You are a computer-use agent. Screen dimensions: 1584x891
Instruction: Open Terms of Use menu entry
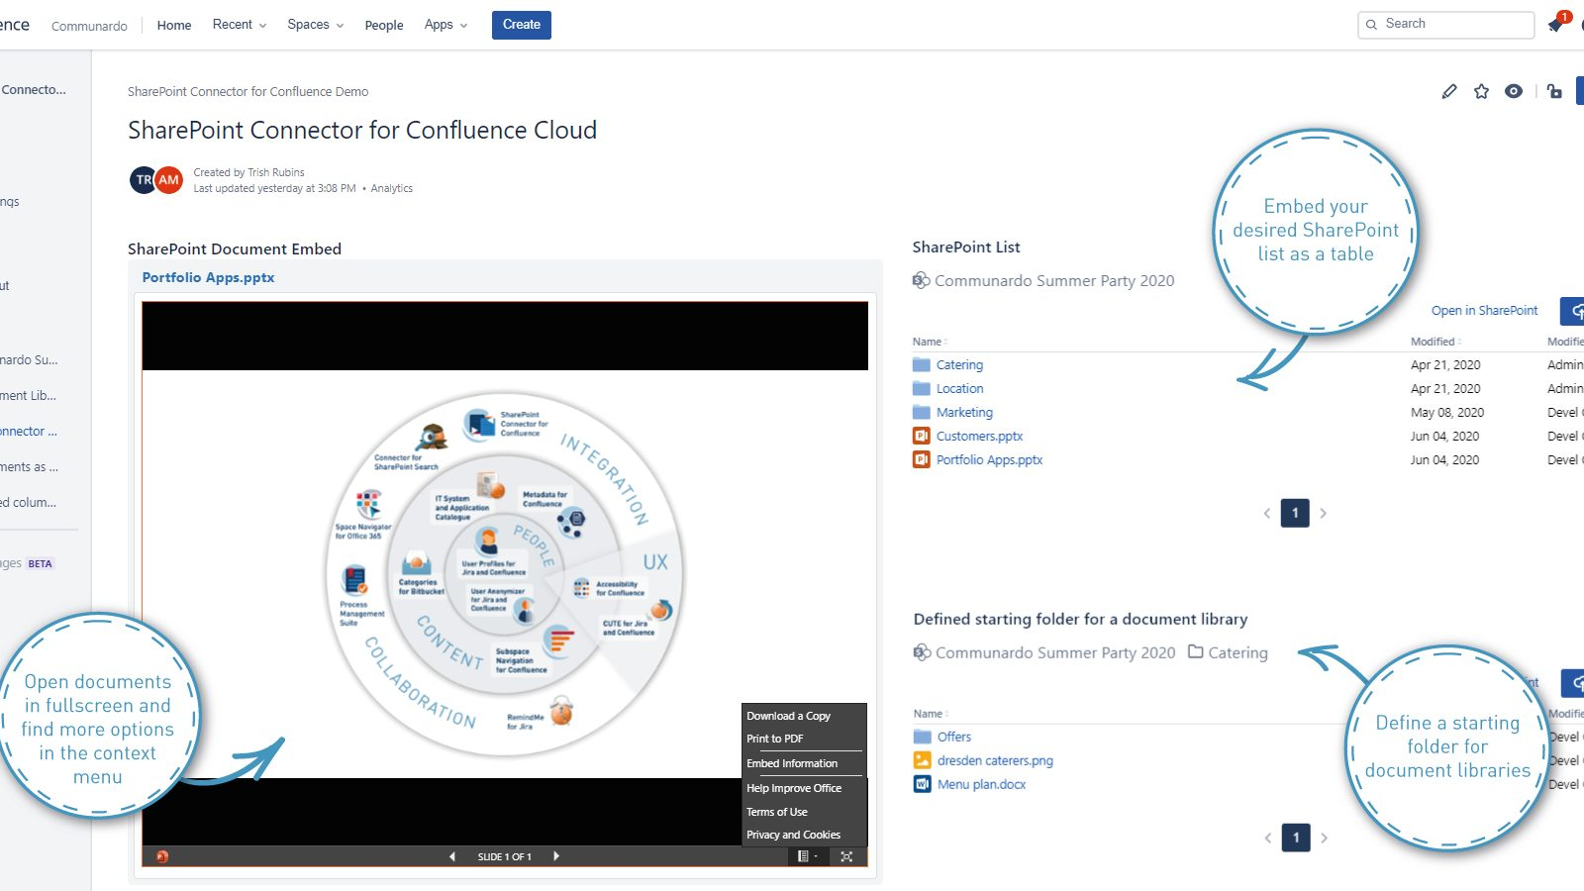(777, 812)
